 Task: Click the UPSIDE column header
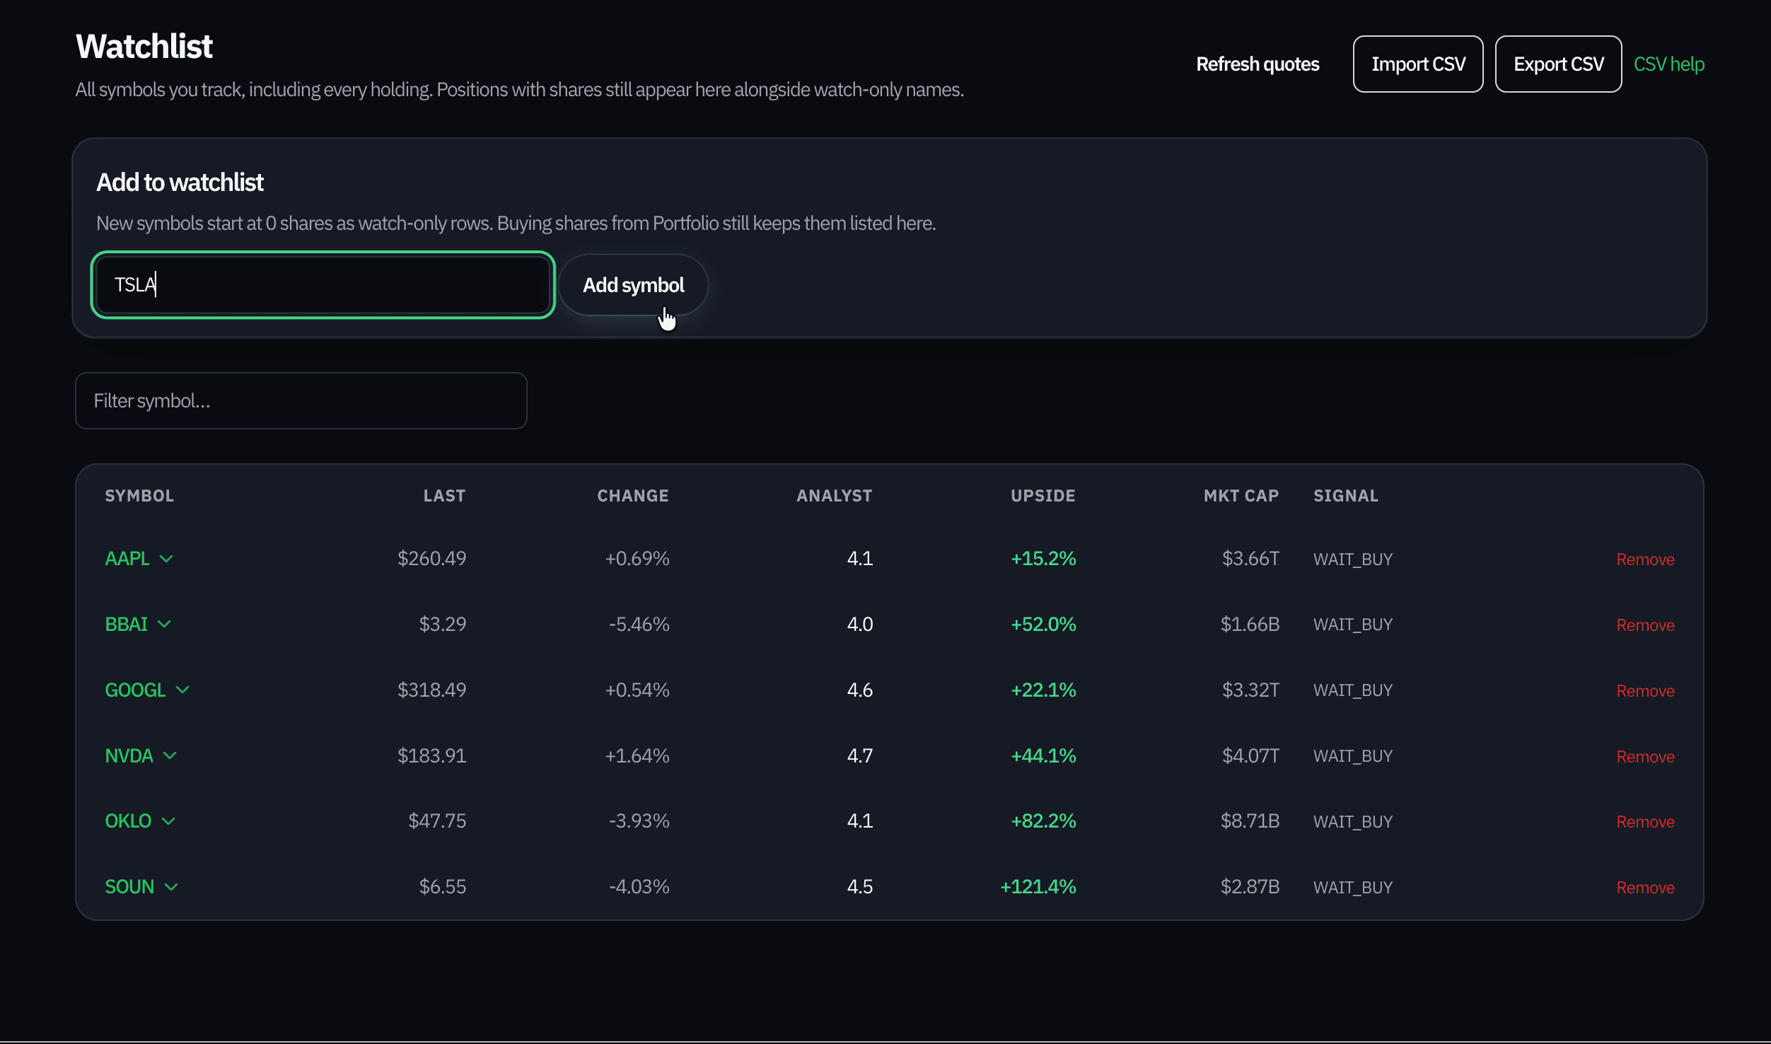pos(1043,496)
